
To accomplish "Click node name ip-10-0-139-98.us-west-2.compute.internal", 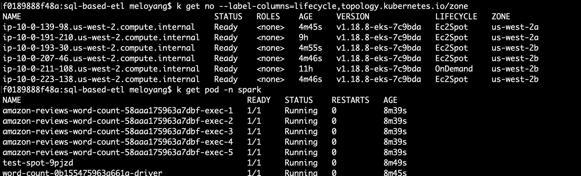I will [x=99, y=27].
